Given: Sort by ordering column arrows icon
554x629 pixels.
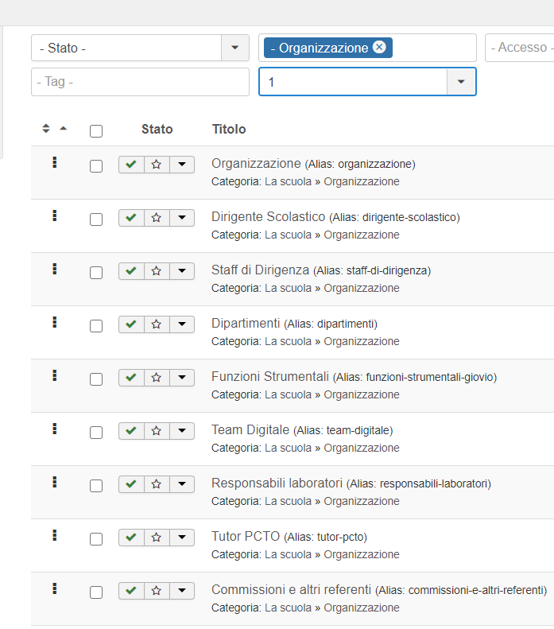Looking at the screenshot, I should click(x=46, y=128).
